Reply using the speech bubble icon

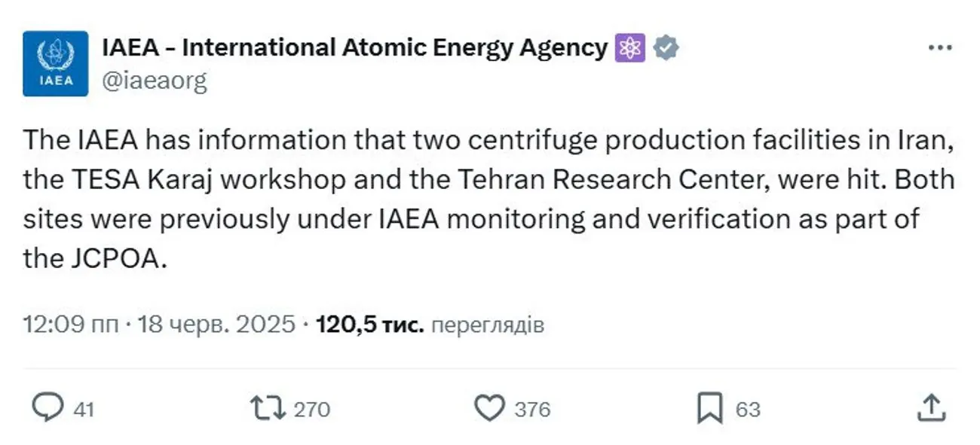pos(49,408)
